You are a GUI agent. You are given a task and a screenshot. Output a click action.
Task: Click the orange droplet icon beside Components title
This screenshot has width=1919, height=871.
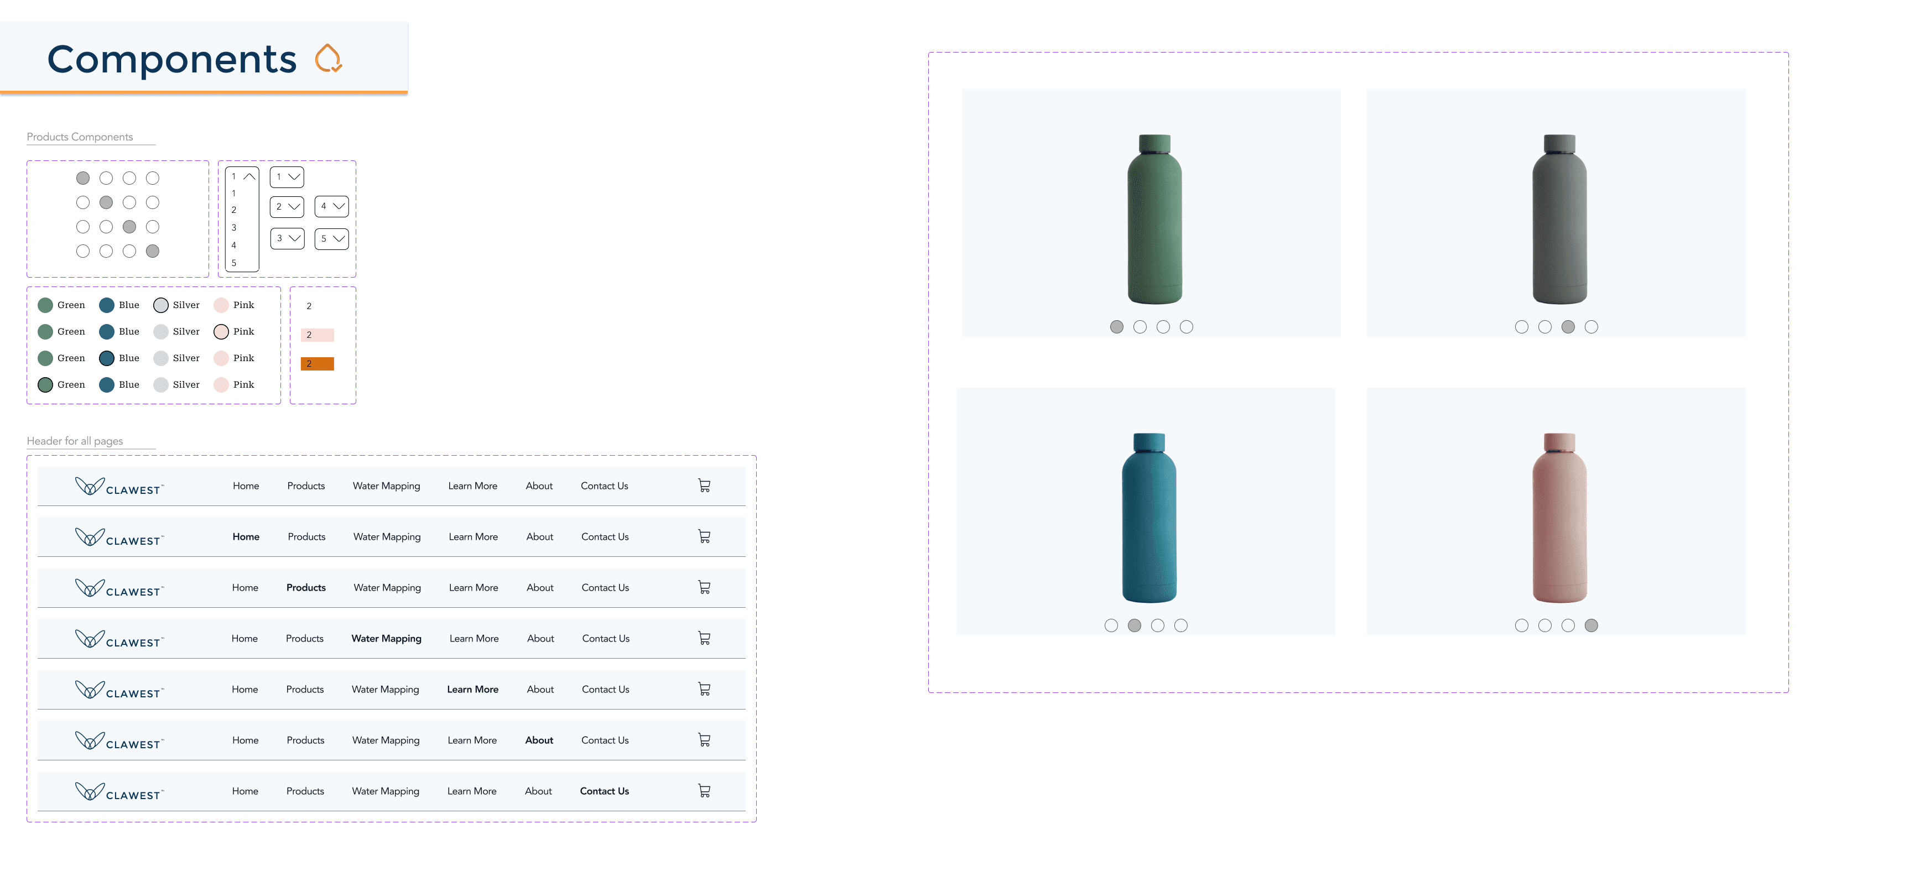coord(328,58)
